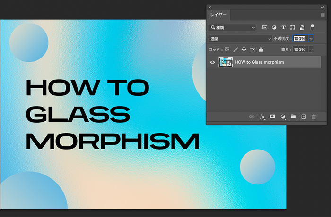Filter layers by adjustment layer type

tap(274, 27)
